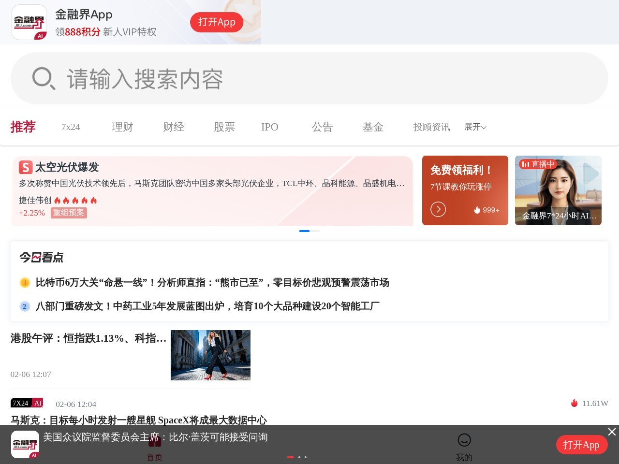Click the red S icon beside 太空光伏爆发
The height and width of the screenshot is (464, 619).
(26, 167)
